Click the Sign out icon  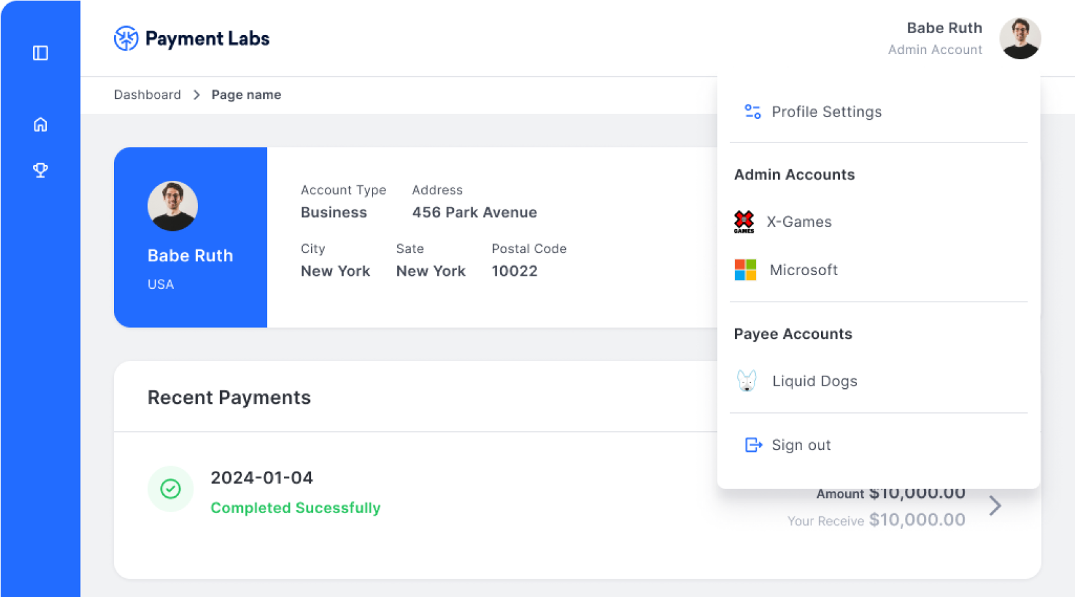pos(753,445)
